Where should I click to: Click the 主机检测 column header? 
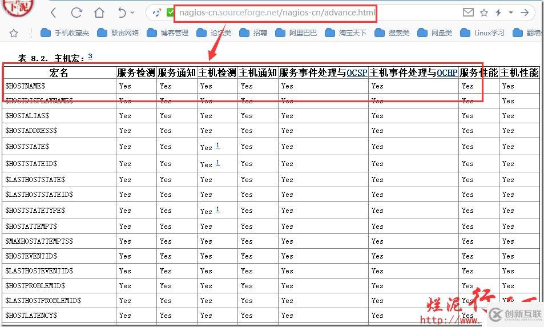click(217, 72)
